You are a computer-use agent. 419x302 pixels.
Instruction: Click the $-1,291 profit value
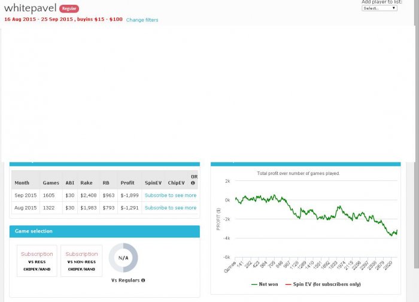[x=130, y=208]
